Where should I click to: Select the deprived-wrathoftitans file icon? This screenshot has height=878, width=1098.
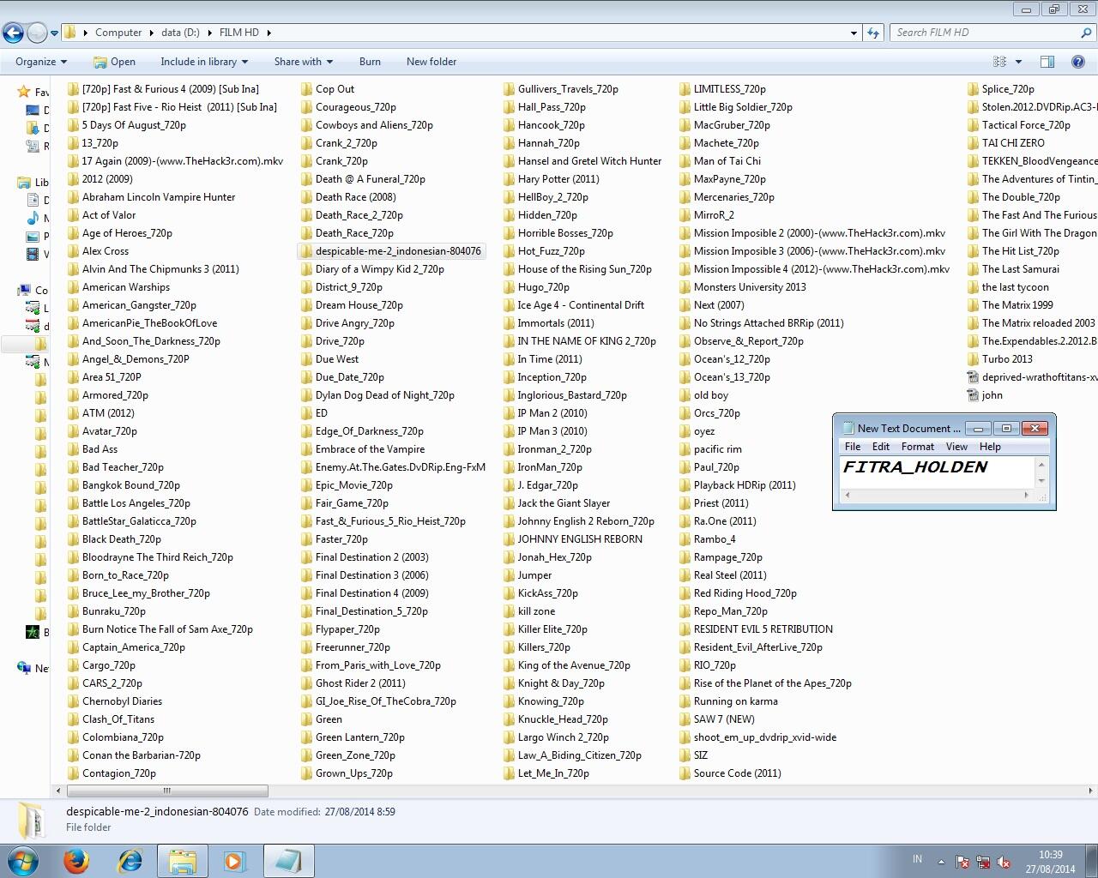972,377
